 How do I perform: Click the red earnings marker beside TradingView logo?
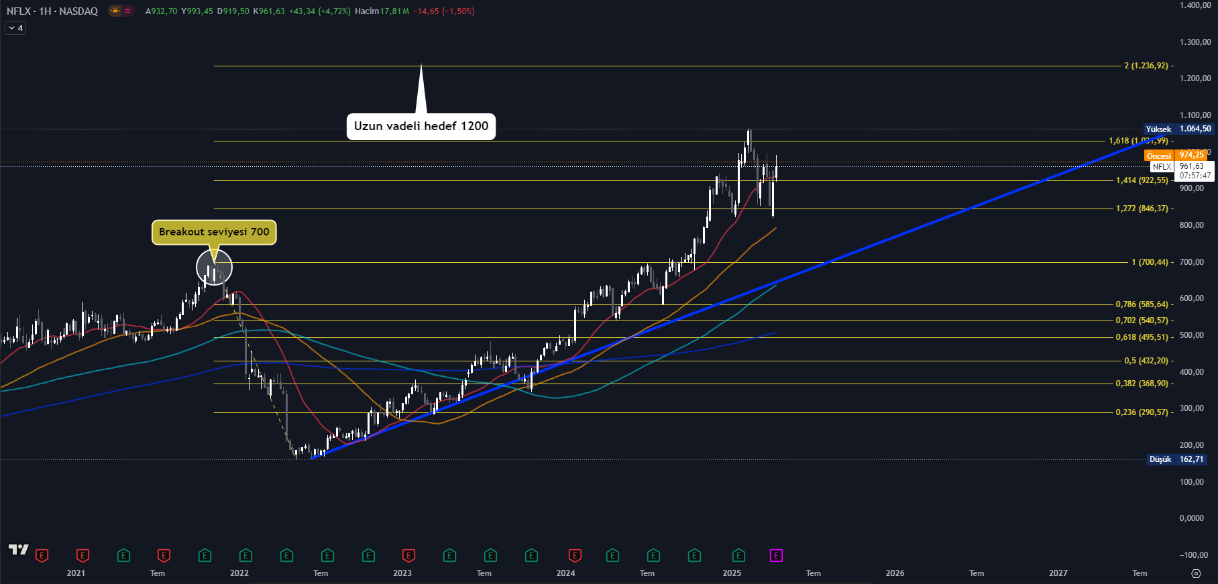click(x=42, y=555)
